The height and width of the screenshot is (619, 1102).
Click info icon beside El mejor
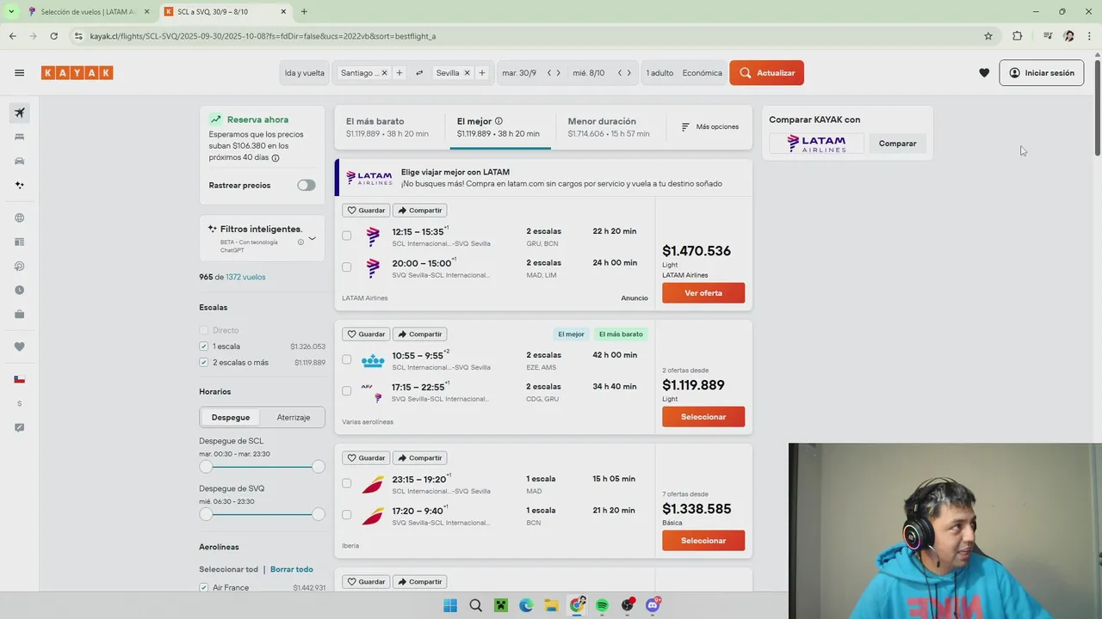(x=498, y=121)
